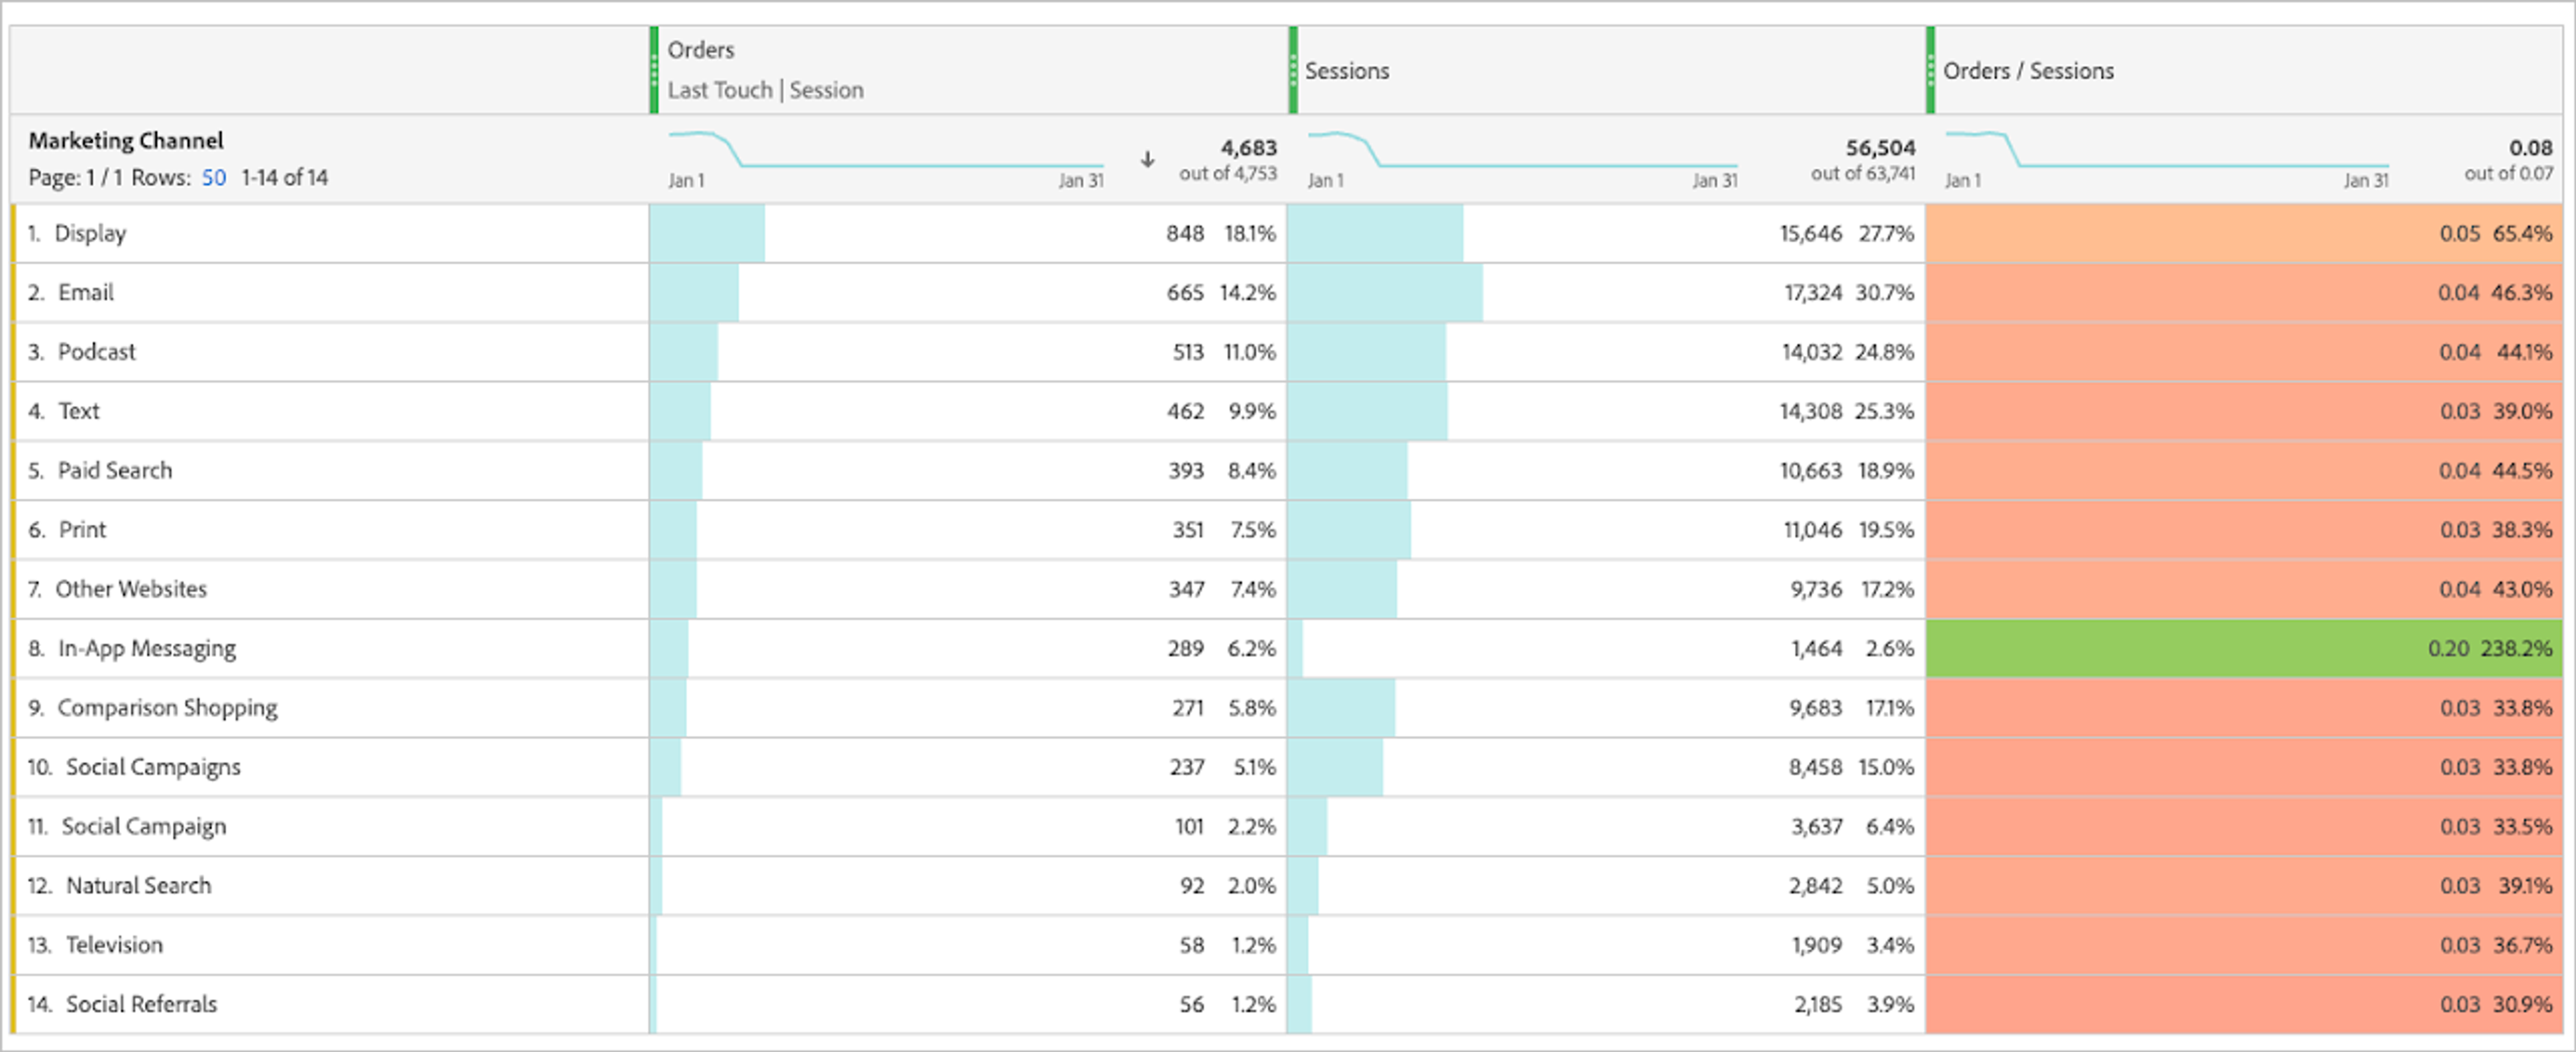This screenshot has height=1052, width=2576.
Task: Open the Last Touch | Session attribution setting
Action: [766, 90]
